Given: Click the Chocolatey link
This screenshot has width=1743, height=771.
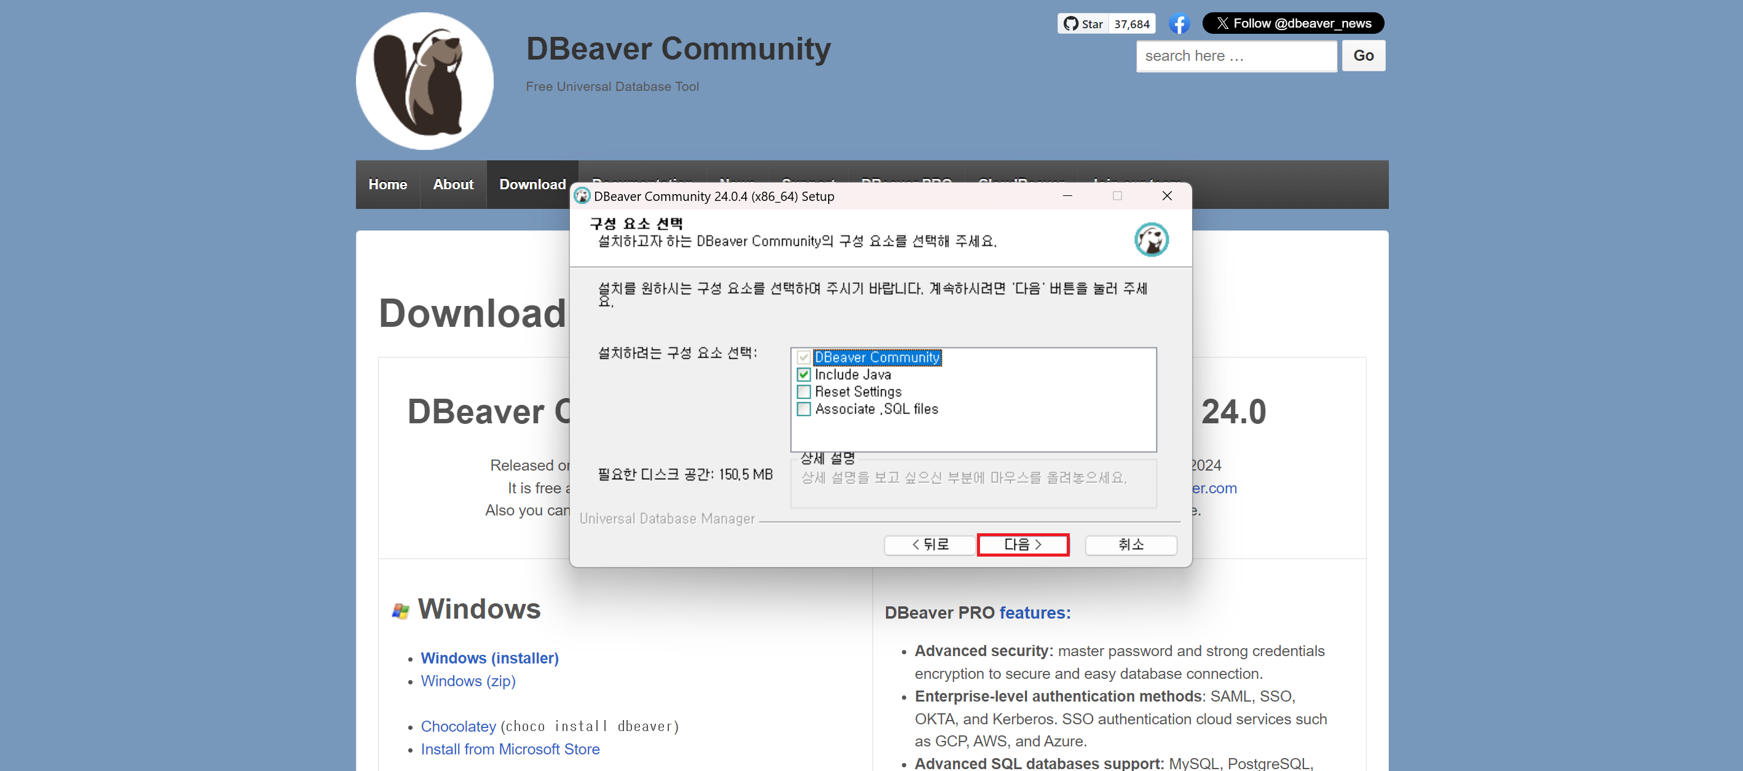Looking at the screenshot, I should coord(458,726).
